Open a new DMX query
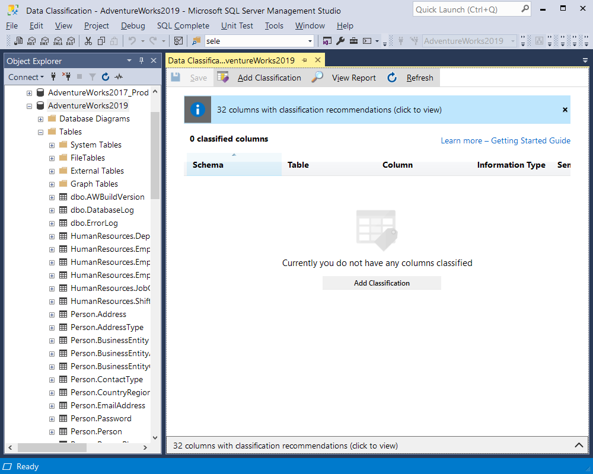The height and width of the screenshot is (474, 593). pyautogui.click(x=44, y=41)
